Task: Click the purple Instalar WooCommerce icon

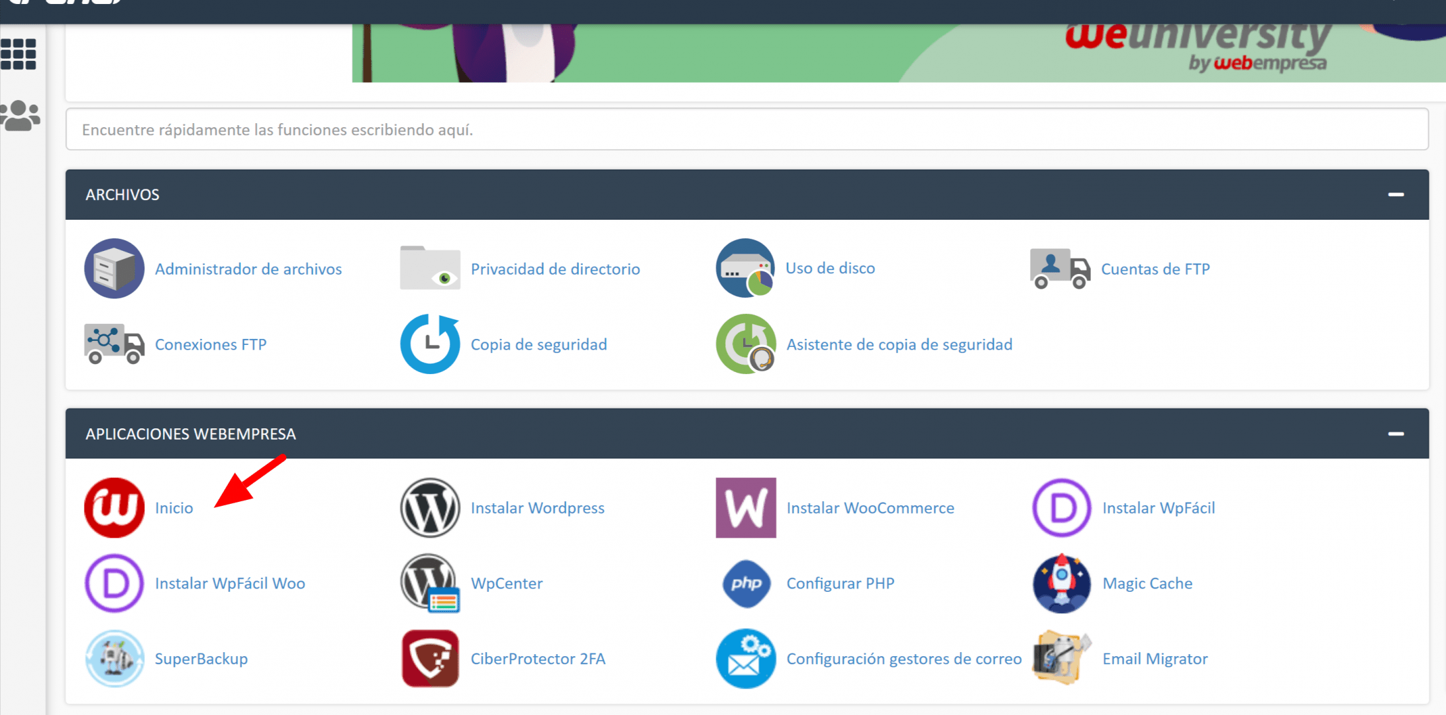Action: (x=746, y=508)
